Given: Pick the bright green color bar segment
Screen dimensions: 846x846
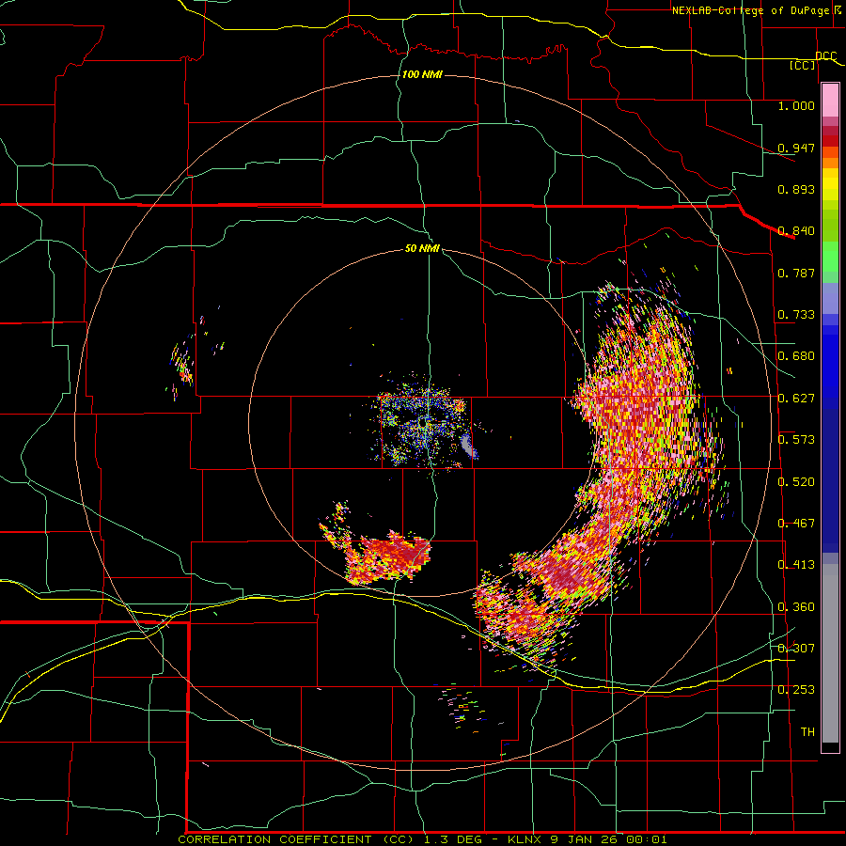Looking at the screenshot, I should tap(830, 257).
